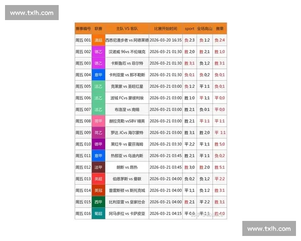Open the 西悉尼漫步者 vs 阿德莱德 match
This screenshot has height=241, width=301.
[x=126, y=40]
